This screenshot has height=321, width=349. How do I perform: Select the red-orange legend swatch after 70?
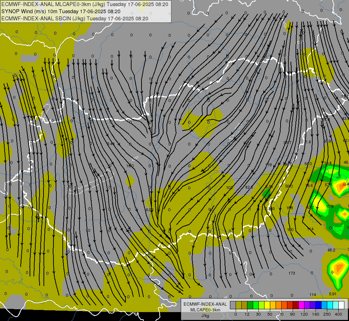coord(284,305)
